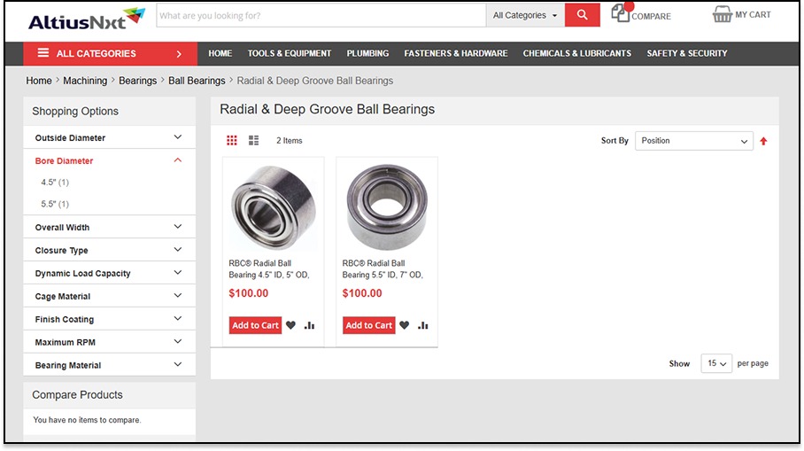The image size is (804, 451).
Task: Open Sort By Position dropdown
Action: pyautogui.click(x=693, y=141)
